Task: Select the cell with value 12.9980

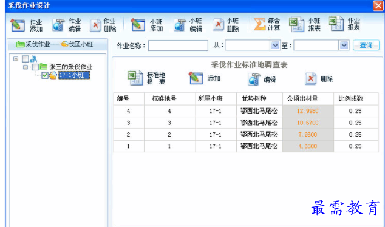Action: tap(308, 111)
